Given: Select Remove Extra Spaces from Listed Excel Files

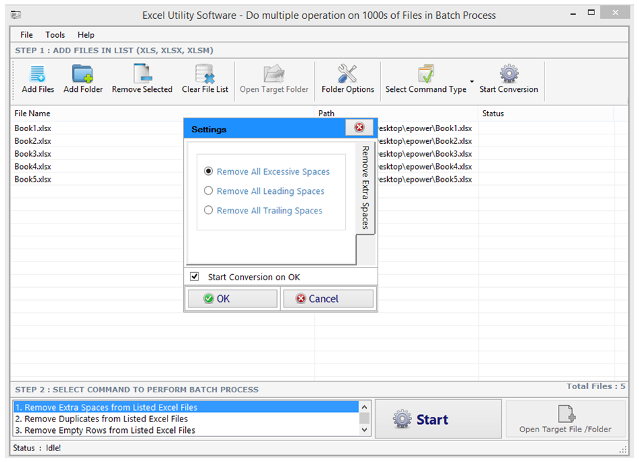Looking at the screenshot, I should point(186,407).
